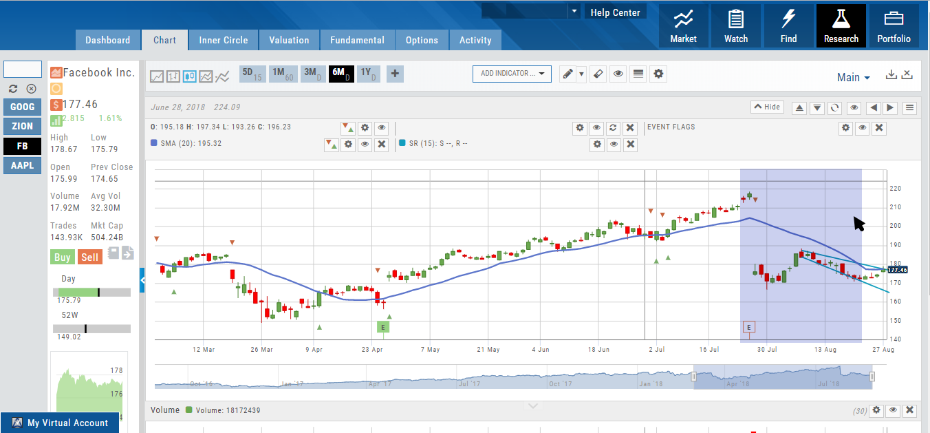Viewport: 930px width, 433px height.
Task: Click the circular reset icon next to arrows
Action: pos(834,108)
